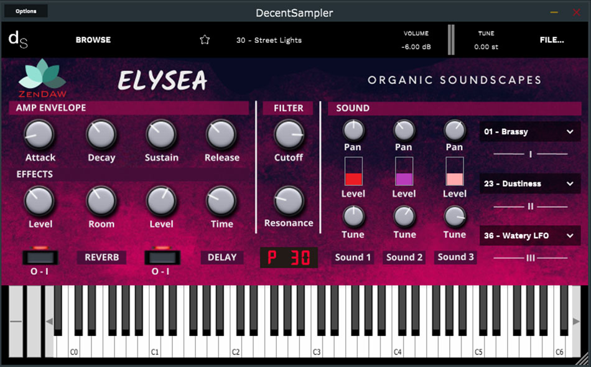The image size is (591, 367).
Task: Click the Sound 2 label
Action: [404, 258]
